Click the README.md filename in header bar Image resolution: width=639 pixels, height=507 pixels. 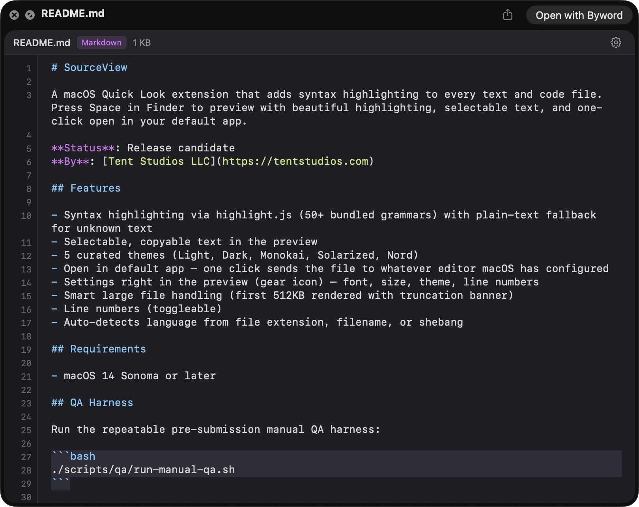pos(42,43)
